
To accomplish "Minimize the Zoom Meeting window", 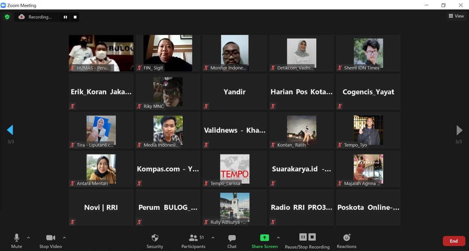I will (x=427, y=5).
